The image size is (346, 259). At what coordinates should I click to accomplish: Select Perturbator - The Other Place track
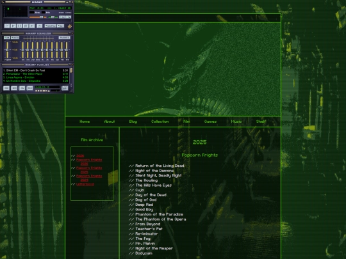pos(36,74)
